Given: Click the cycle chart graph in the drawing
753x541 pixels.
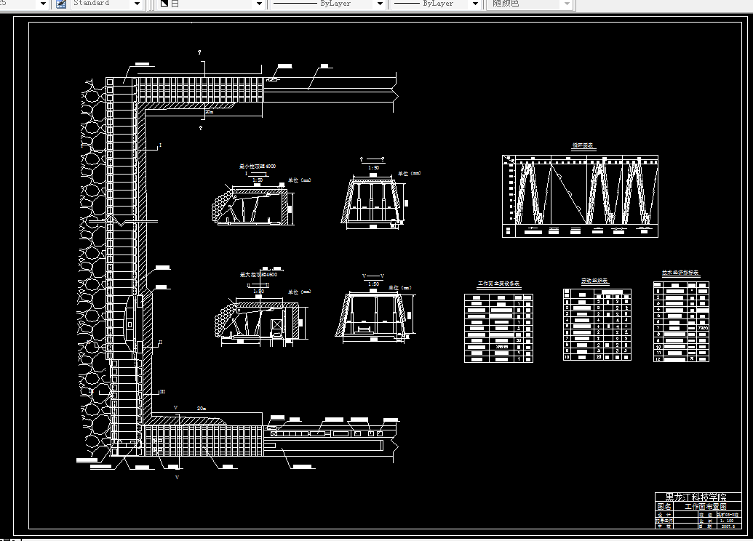Looking at the screenshot, I should [x=580, y=196].
